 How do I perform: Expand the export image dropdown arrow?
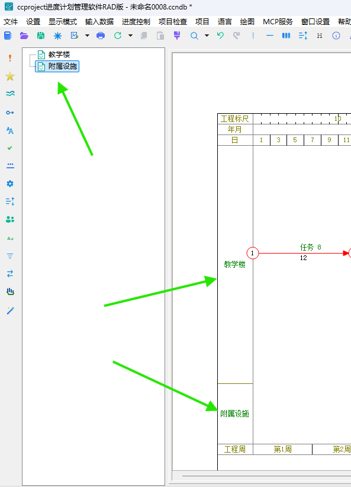[x=87, y=36]
